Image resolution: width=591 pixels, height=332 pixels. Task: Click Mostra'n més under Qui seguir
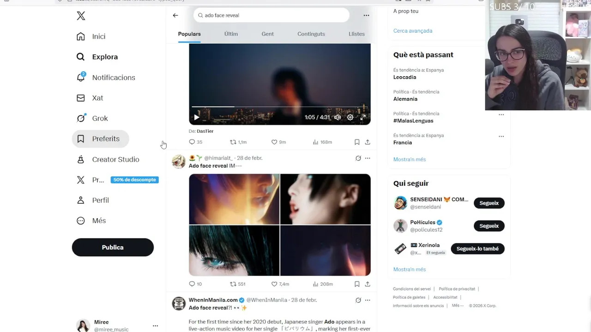point(410,269)
